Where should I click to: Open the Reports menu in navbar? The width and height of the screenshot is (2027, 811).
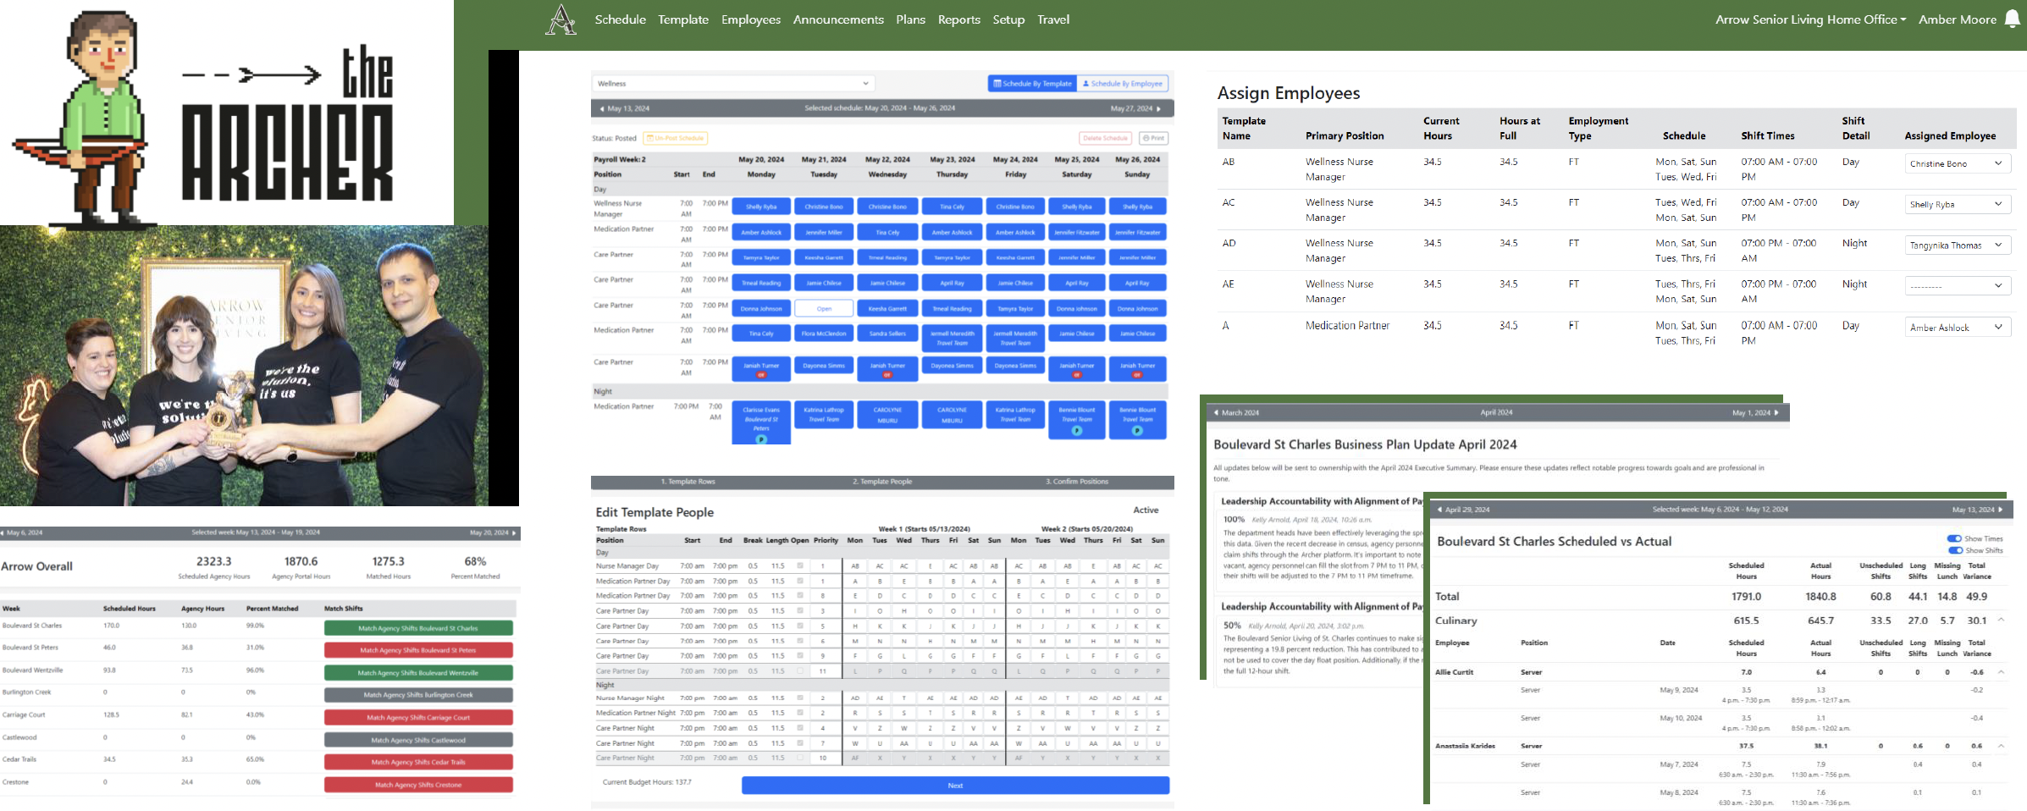958,19
